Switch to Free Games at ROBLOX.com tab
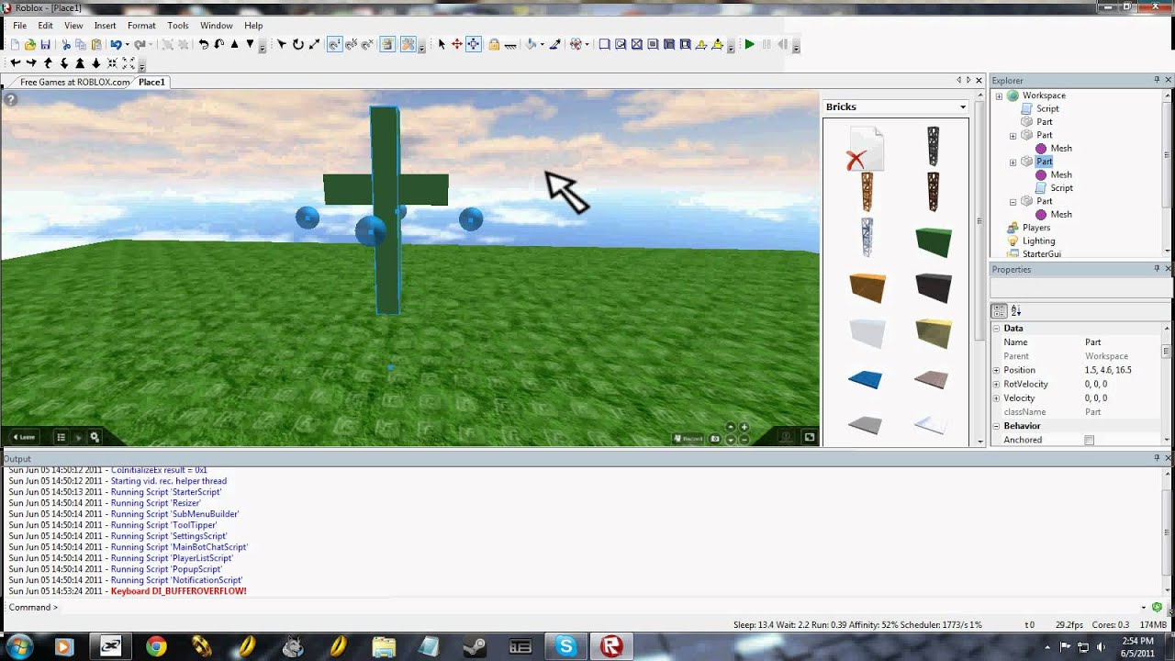 [x=74, y=82]
